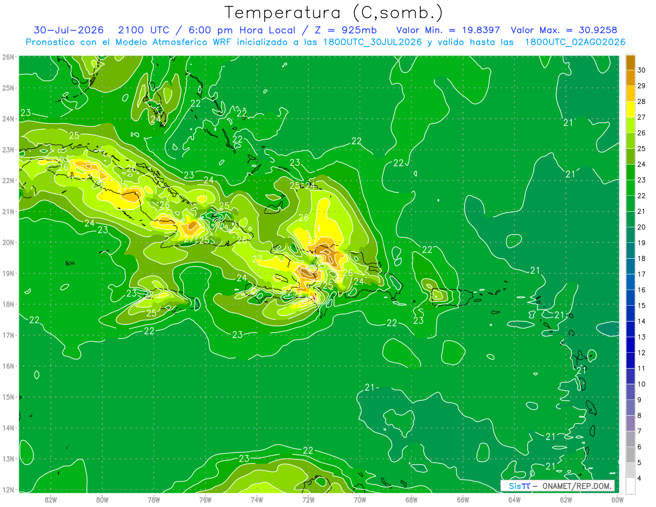Click the 6 label on the color scale
This screenshot has width=656, height=507.
pyautogui.click(x=640, y=447)
